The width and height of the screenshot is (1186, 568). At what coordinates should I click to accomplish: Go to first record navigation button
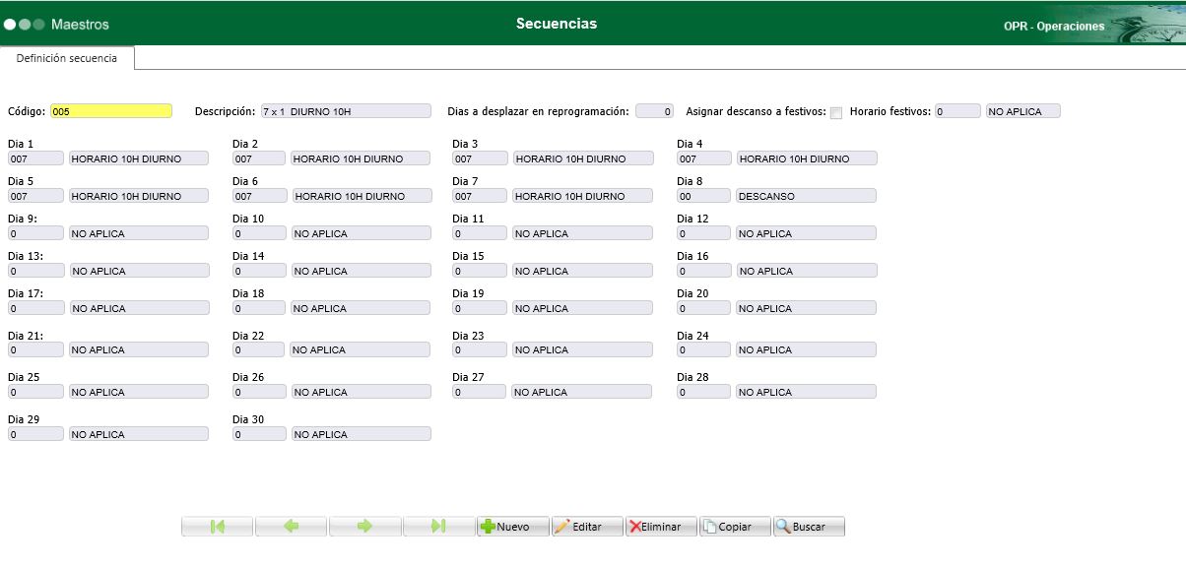(x=218, y=527)
